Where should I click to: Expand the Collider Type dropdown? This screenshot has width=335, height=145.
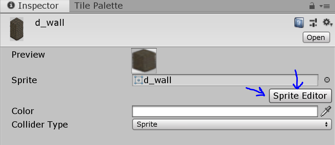point(231,124)
